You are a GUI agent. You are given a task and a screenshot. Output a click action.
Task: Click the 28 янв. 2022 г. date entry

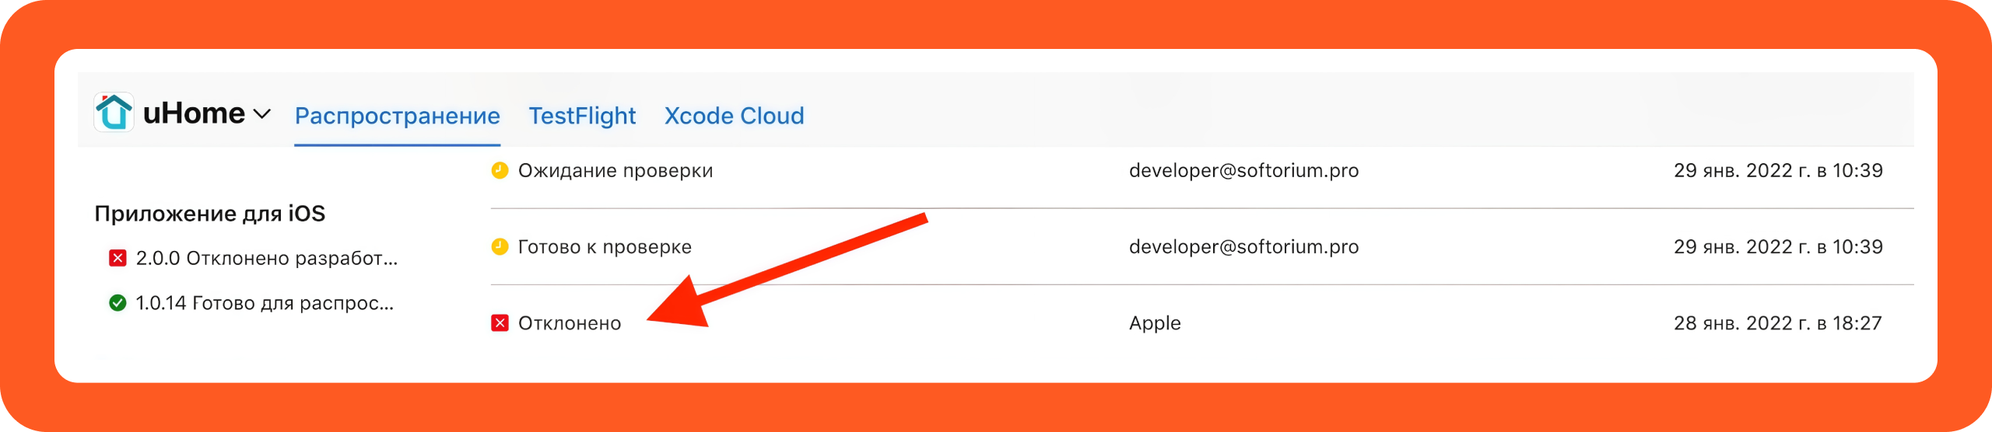coord(1777,323)
